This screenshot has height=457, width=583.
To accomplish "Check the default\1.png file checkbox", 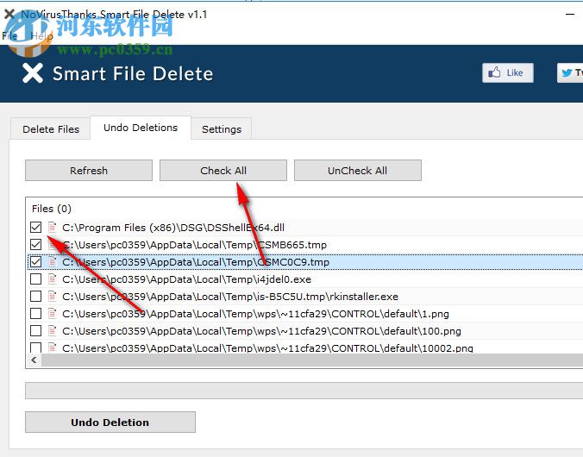I will click(x=35, y=314).
